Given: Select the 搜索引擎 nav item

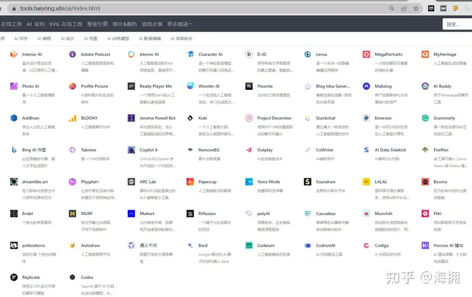Looking at the screenshot, I should click(97, 24).
